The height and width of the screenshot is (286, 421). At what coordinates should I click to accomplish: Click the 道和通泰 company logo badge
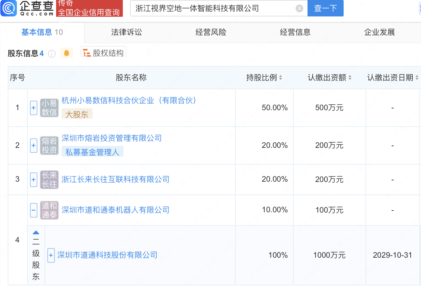click(49, 210)
